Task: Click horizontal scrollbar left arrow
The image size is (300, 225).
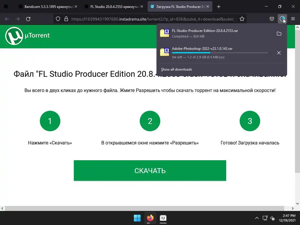Action: (2, 208)
